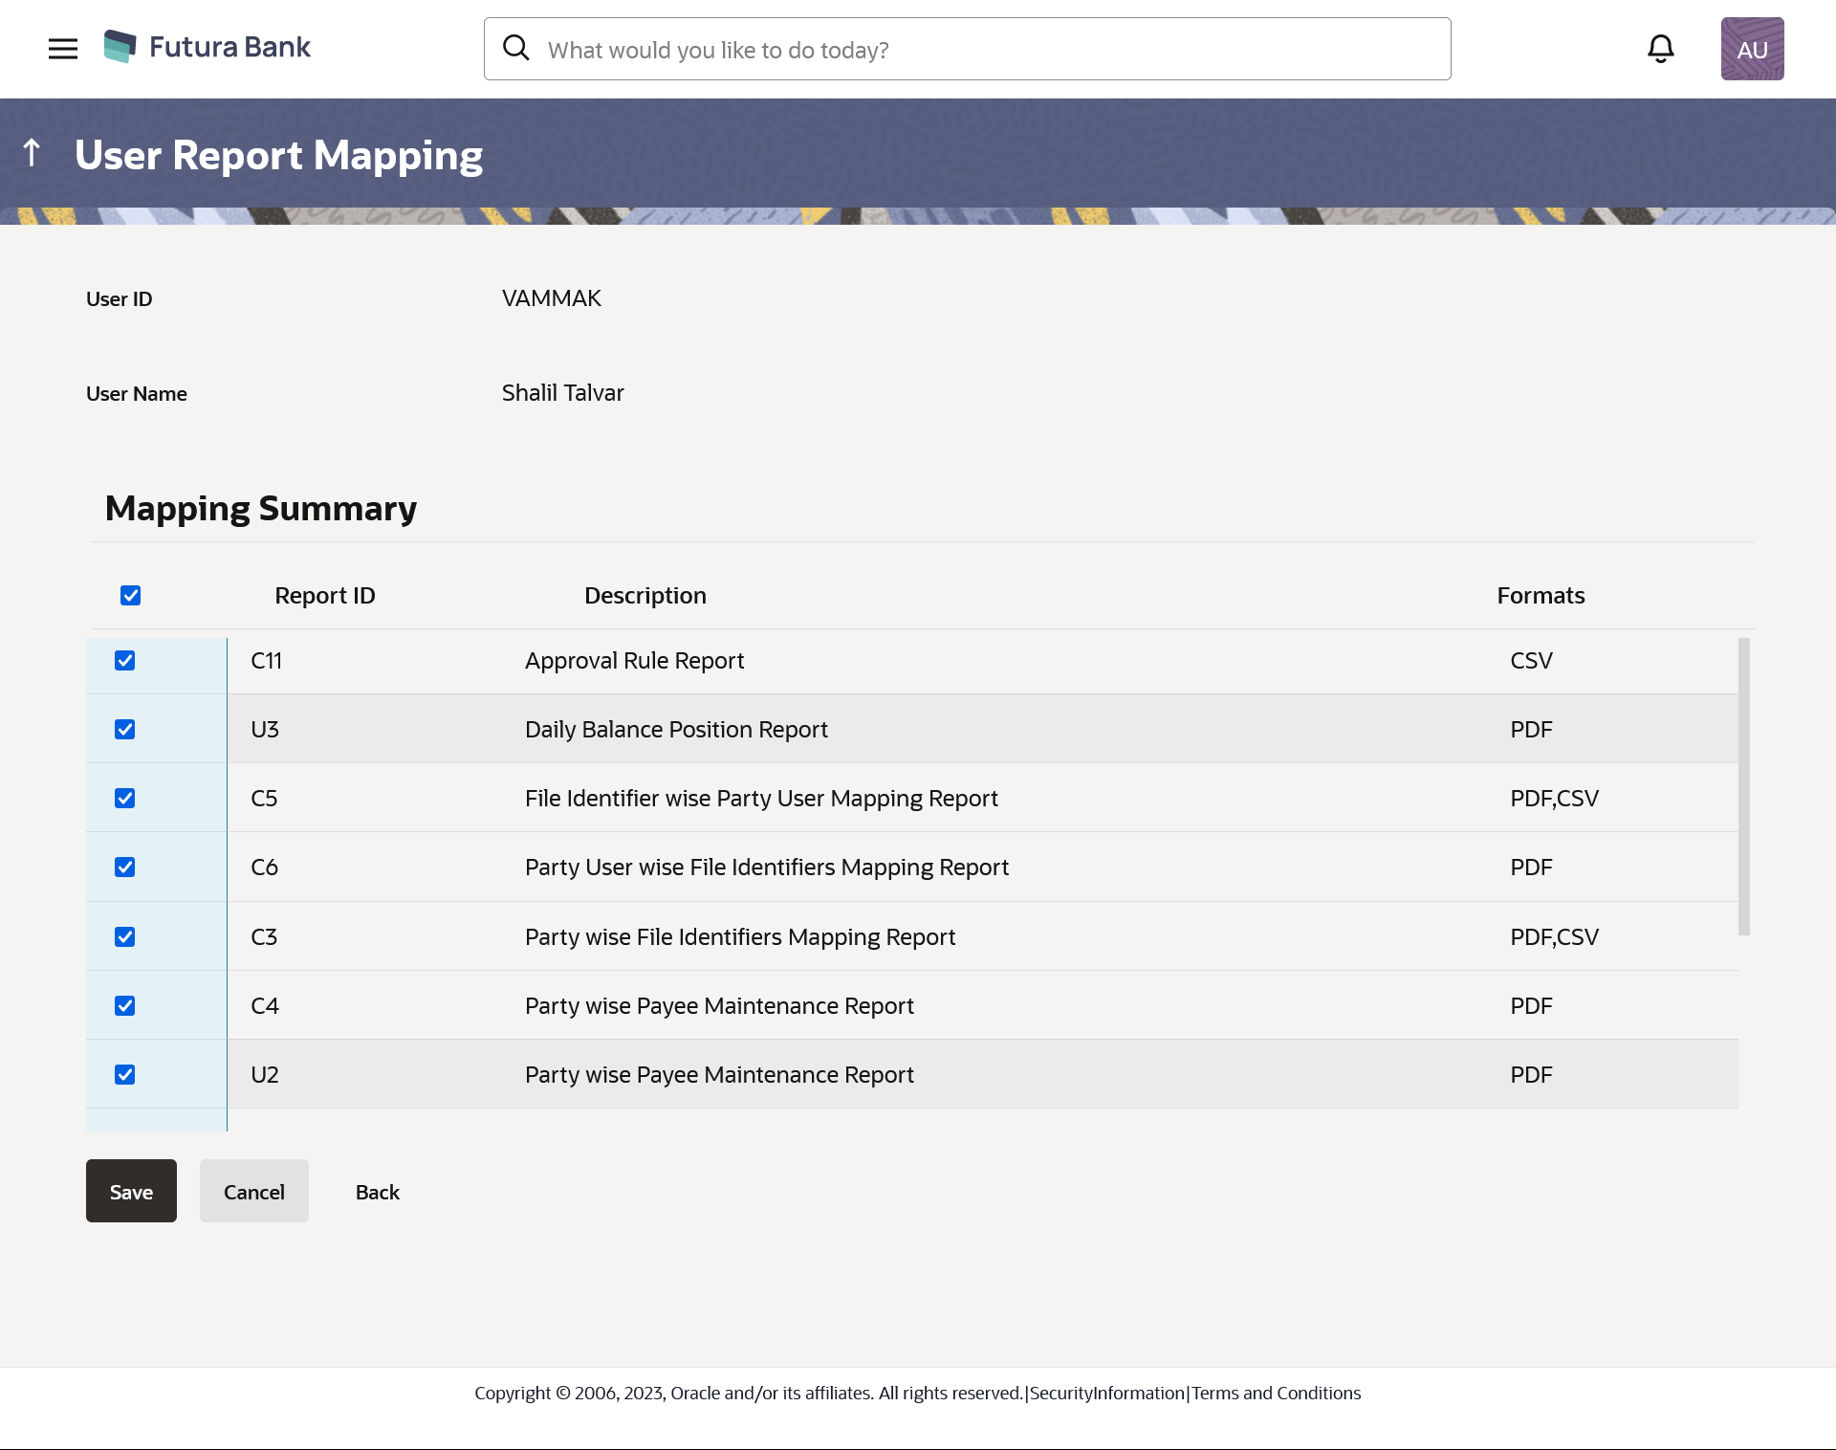Toggle checkbox for report C3
Screen dimensions: 1836x1450
125,937
